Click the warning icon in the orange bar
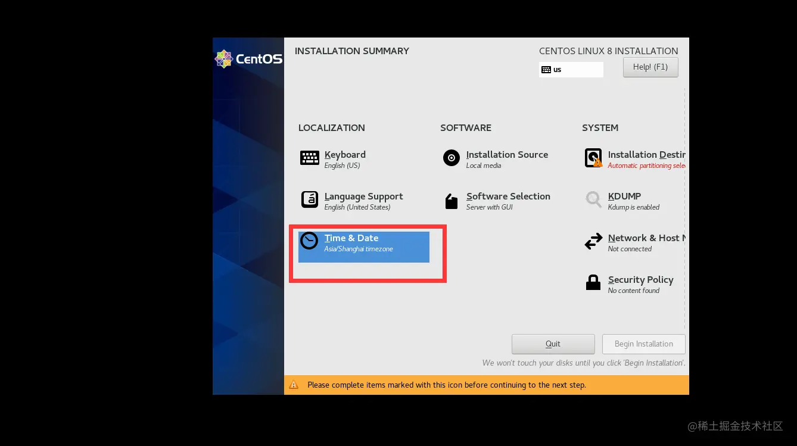The width and height of the screenshot is (797, 446). coord(294,385)
